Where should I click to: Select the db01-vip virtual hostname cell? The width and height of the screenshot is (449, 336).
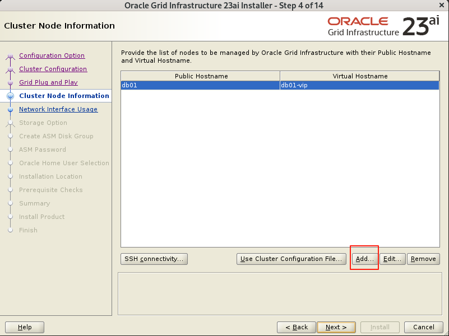coord(360,85)
